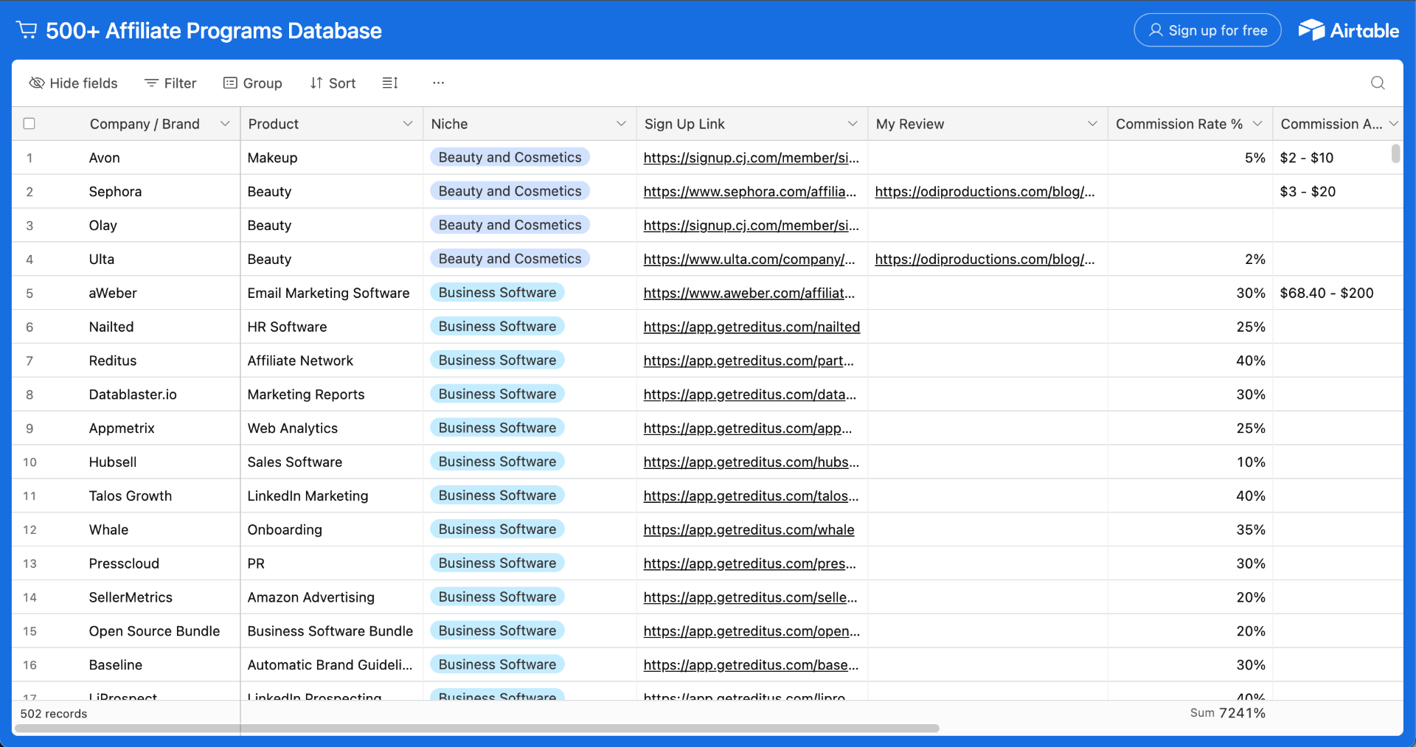Screen dimensions: 1416x747
Task: Click Sign up for free button
Action: (x=1207, y=30)
